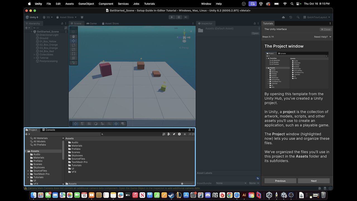Open the Hierarchy panel options menu

click(66, 23)
